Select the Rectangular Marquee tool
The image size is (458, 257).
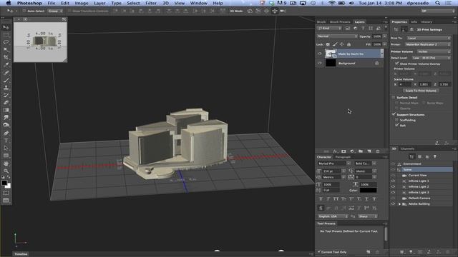coord(6,35)
